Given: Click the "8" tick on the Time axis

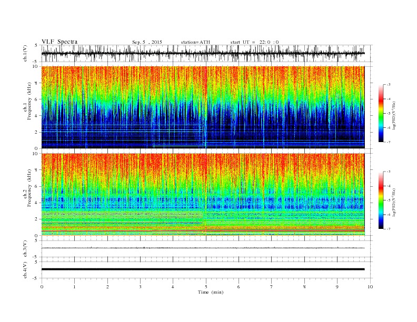Looking at the screenshot, I should pos(304,287).
